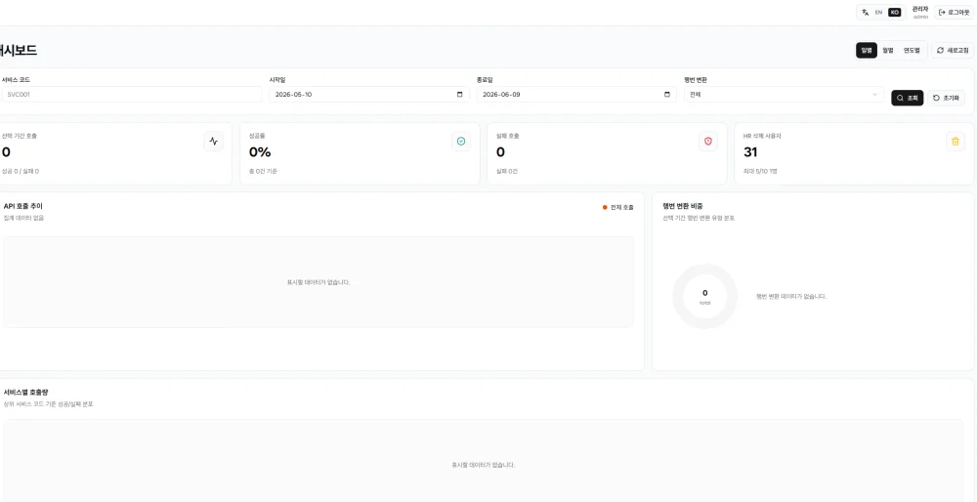Click the check circle icon on 성공률 card

pyautogui.click(x=461, y=142)
